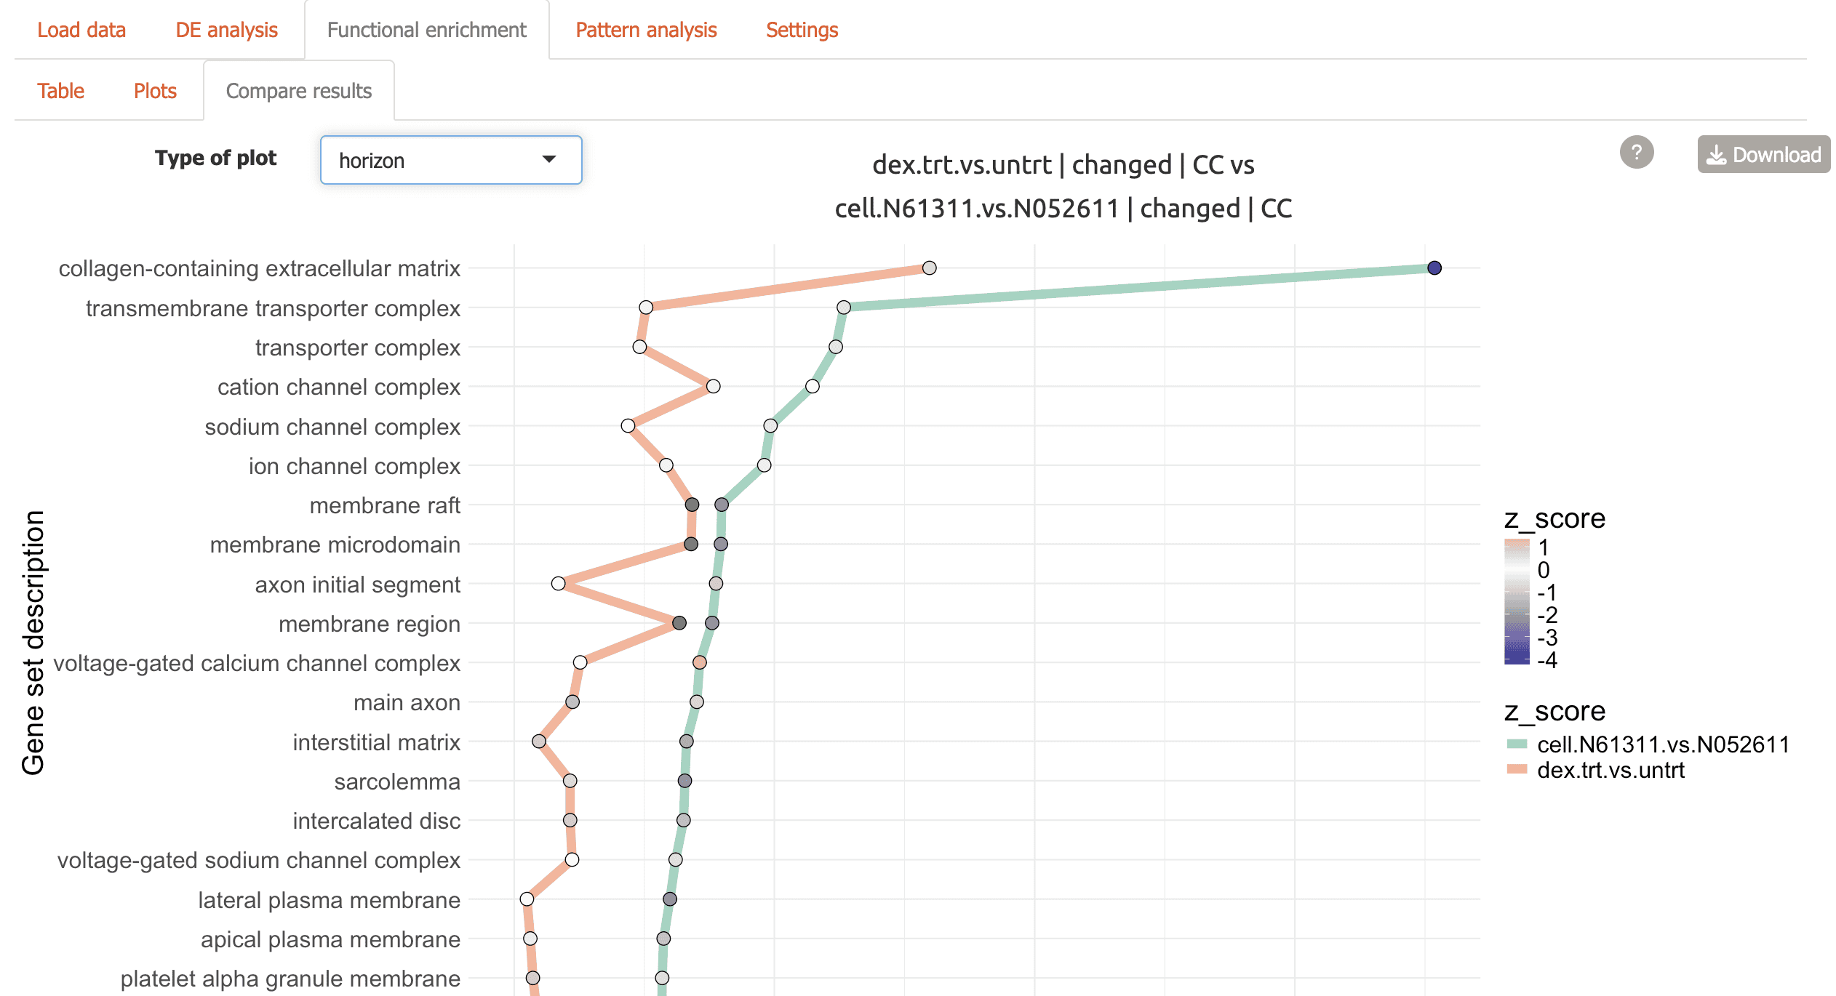
Task: Click the salmon-line point for axon initial segment
Action: point(558,584)
